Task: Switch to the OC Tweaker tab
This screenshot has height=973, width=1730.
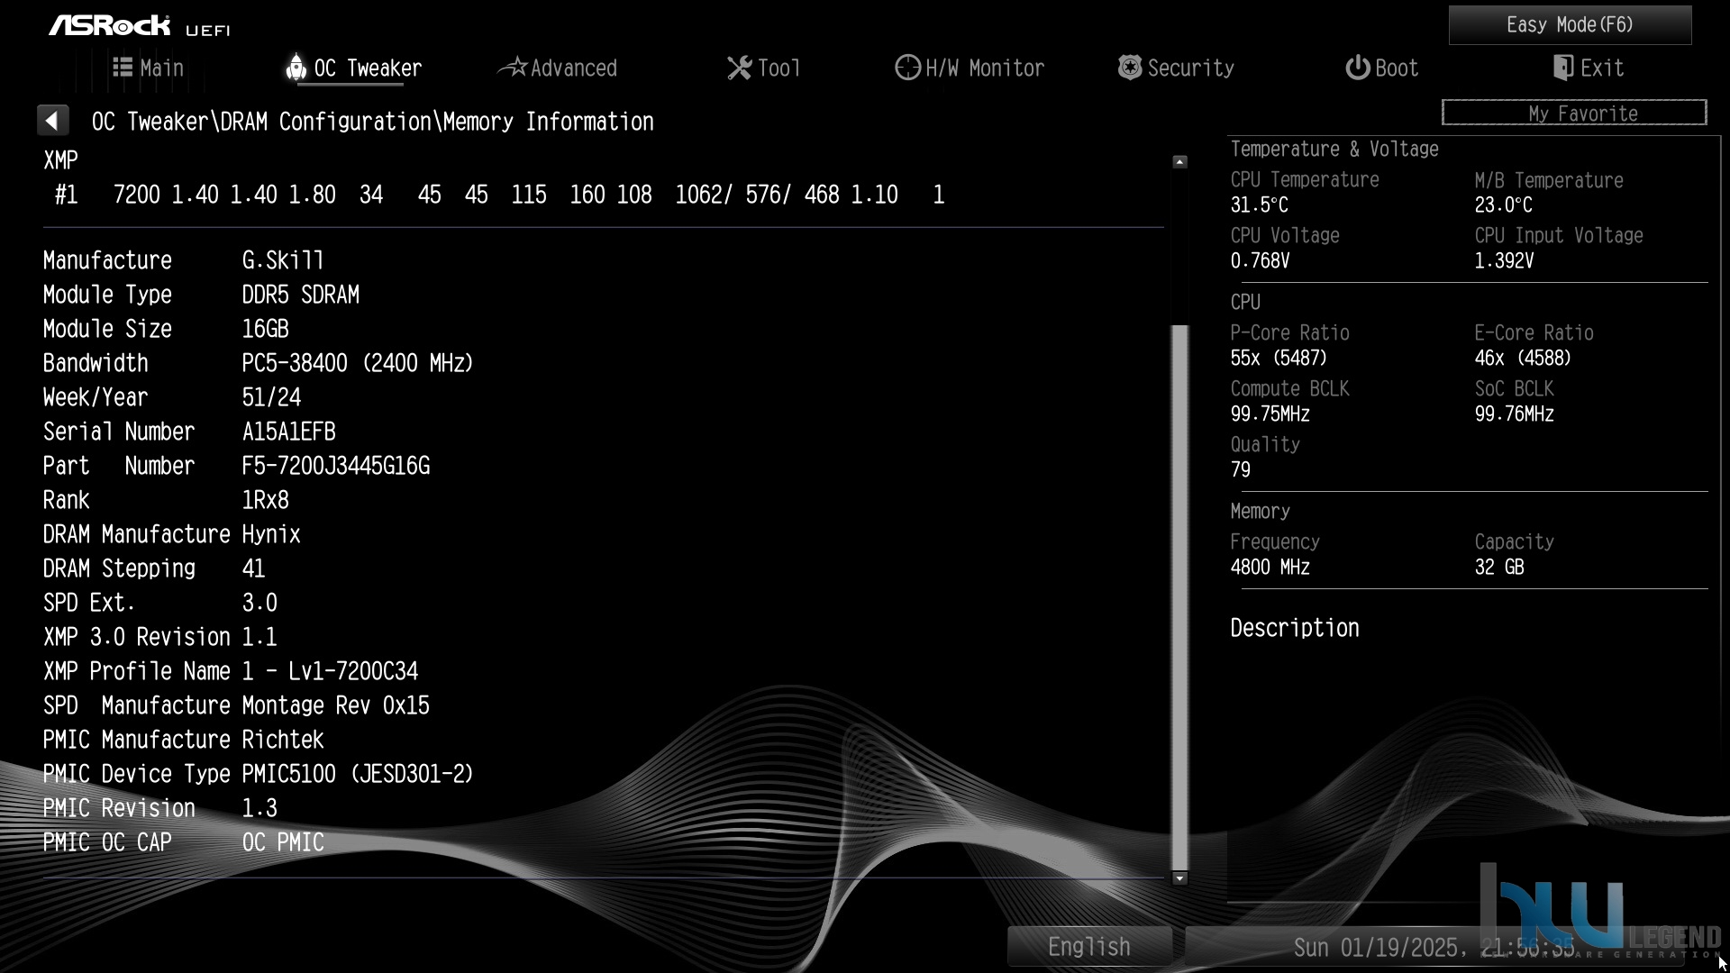Action: click(354, 68)
